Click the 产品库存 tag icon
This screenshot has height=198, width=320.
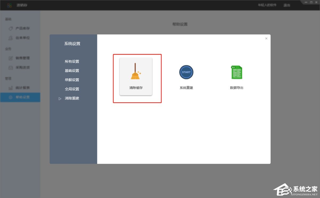pyautogui.click(x=11, y=29)
